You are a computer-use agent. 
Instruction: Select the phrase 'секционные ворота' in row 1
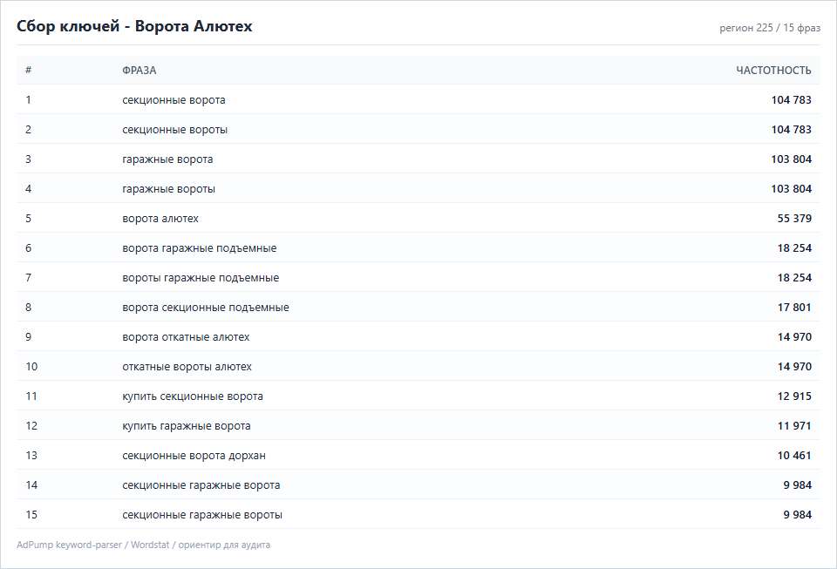(x=174, y=100)
